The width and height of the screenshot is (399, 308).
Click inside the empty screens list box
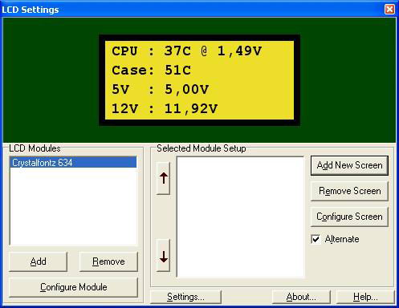(x=240, y=217)
